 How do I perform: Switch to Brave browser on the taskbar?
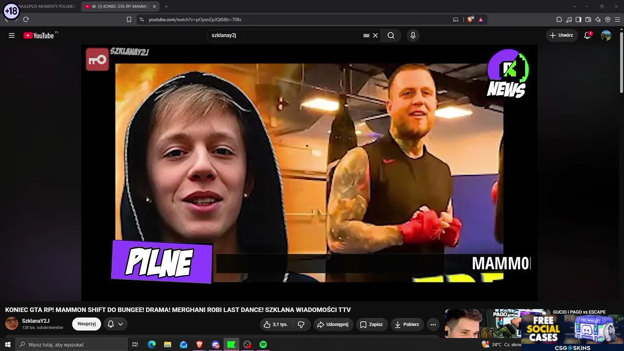[199, 345]
